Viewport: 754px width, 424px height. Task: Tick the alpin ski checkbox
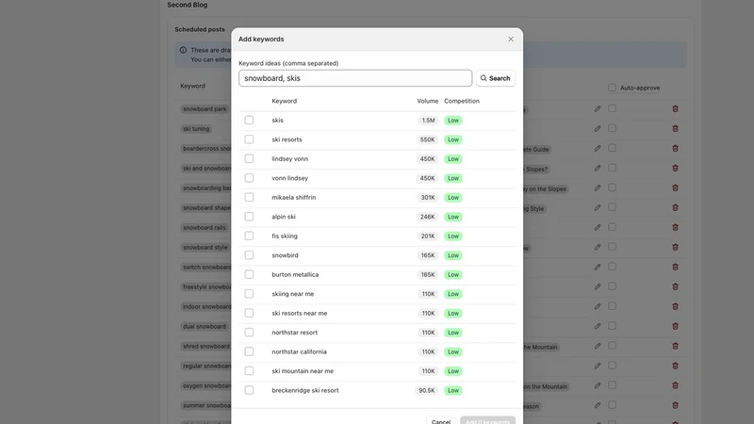tap(249, 217)
